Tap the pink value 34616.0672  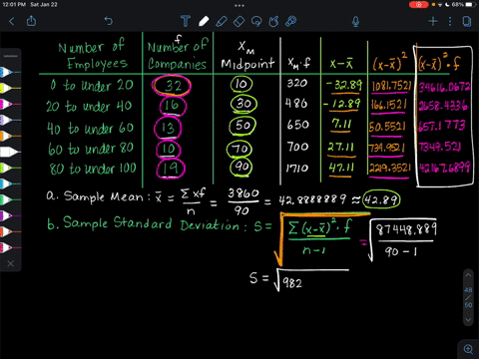click(444, 87)
